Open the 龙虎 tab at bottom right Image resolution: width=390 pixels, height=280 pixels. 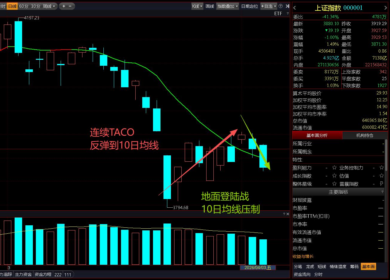click(310, 267)
